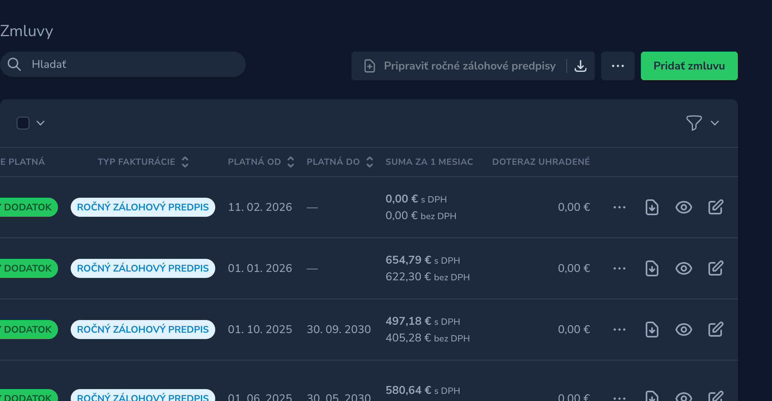Image resolution: width=772 pixels, height=401 pixels.
Task: Open more options for 11. 02. 2026 row
Action: click(619, 207)
